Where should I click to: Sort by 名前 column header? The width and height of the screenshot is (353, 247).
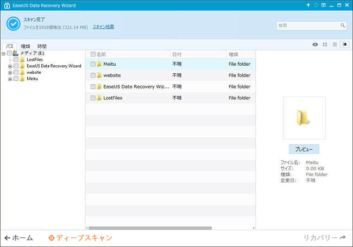click(102, 54)
